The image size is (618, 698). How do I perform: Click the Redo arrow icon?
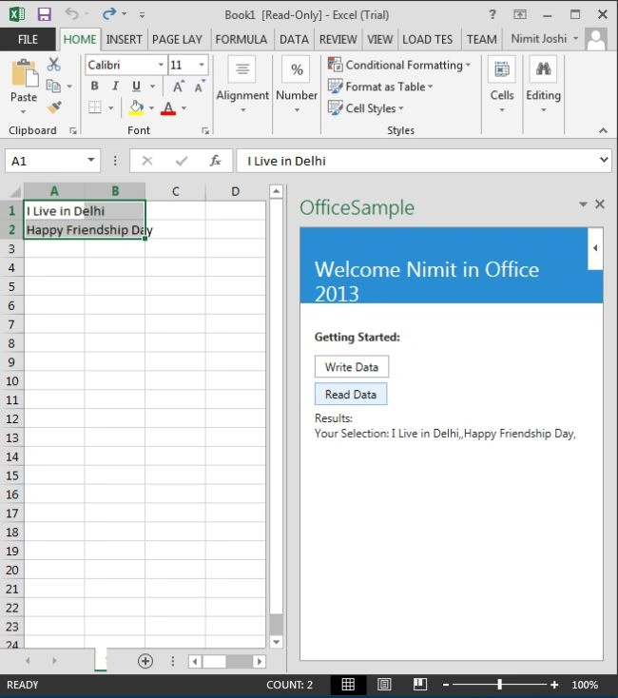pos(109,14)
